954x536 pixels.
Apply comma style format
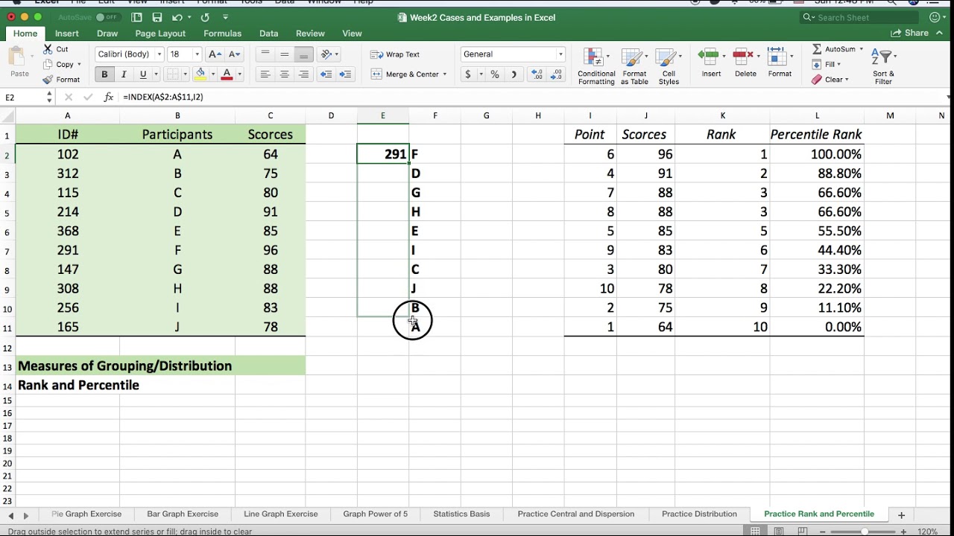tap(514, 74)
